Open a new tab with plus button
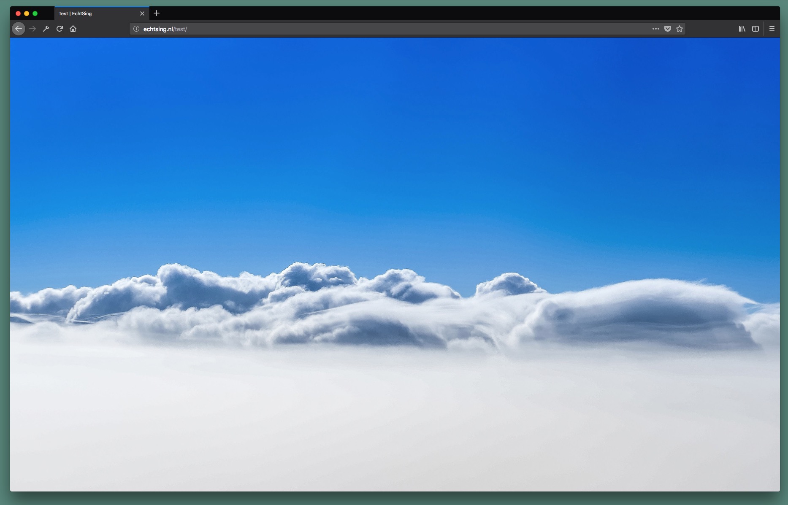 tap(157, 13)
